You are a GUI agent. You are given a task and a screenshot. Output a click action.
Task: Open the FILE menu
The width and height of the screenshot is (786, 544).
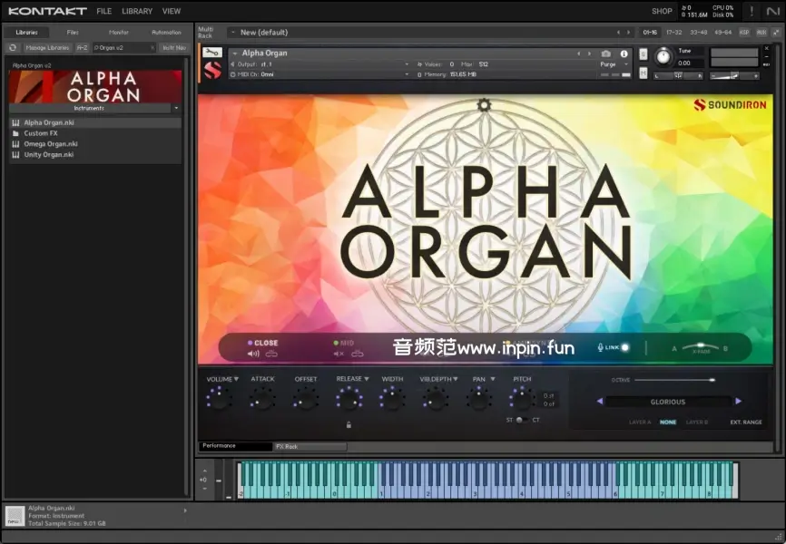click(104, 11)
